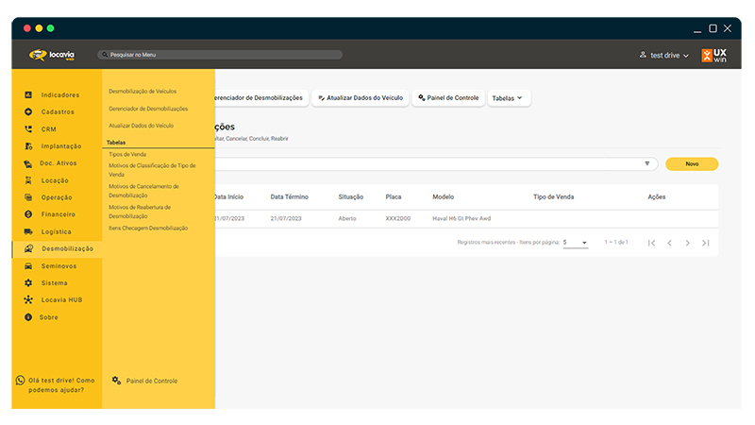
Task: Click the Cadastros plus icon
Action: coord(28,111)
